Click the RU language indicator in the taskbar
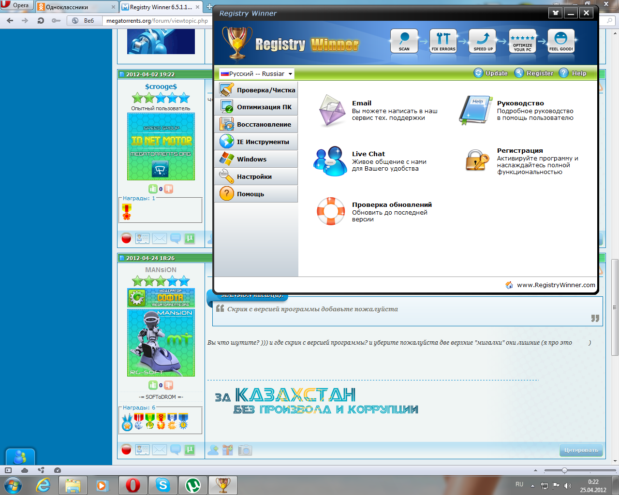Image resolution: width=619 pixels, height=495 pixels. 519,484
